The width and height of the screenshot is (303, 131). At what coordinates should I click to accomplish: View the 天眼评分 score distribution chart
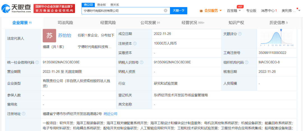pyautogui.click(x=277, y=38)
